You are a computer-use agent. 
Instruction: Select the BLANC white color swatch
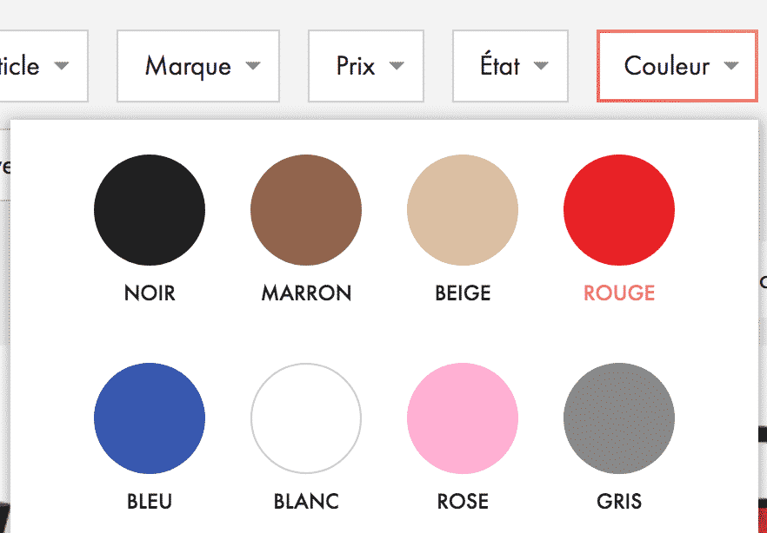(x=305, y=418)
